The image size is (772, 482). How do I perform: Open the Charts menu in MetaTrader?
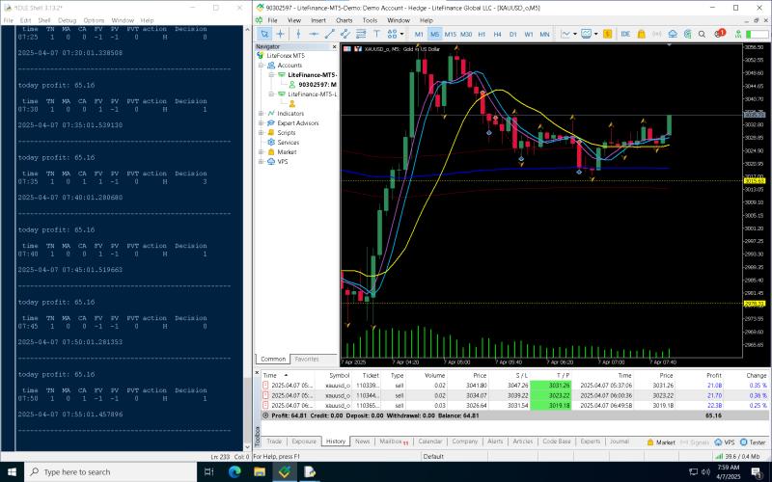(345, 20)
